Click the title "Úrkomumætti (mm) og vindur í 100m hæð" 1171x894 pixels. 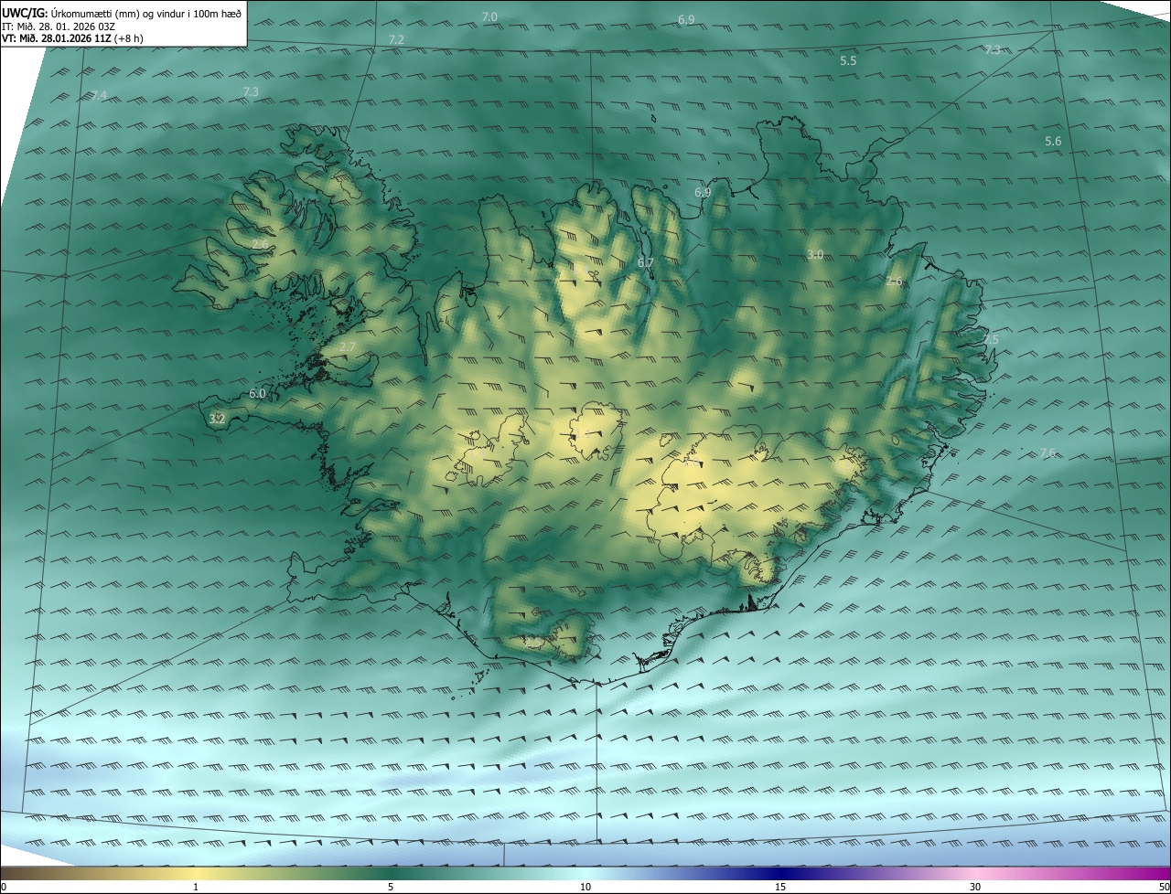point(146,13)
